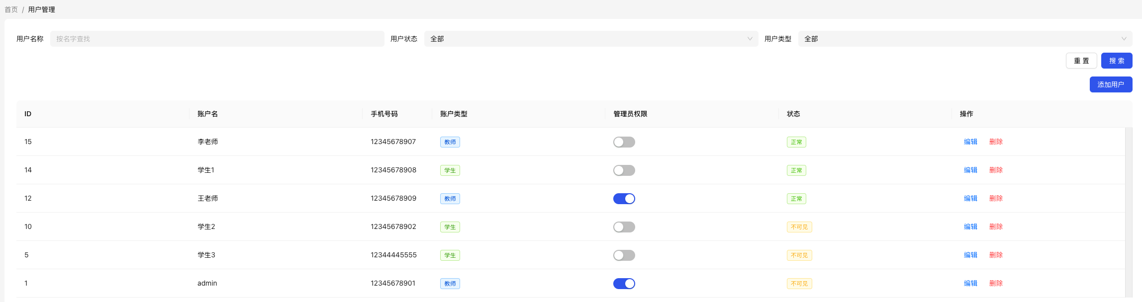This screenshot has width=1142, height=302.
Task: Delete the 李老师 user row
Action: 996,142
